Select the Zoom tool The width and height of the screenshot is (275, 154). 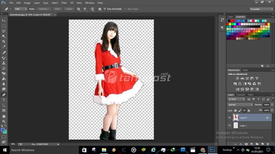tap(4, 121)
